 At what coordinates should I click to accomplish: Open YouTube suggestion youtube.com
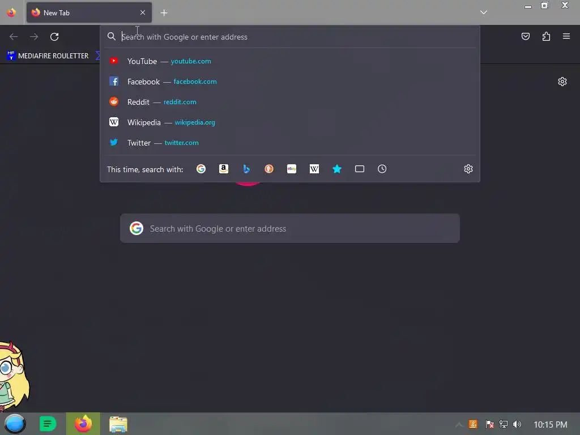[x=289, y=61]
